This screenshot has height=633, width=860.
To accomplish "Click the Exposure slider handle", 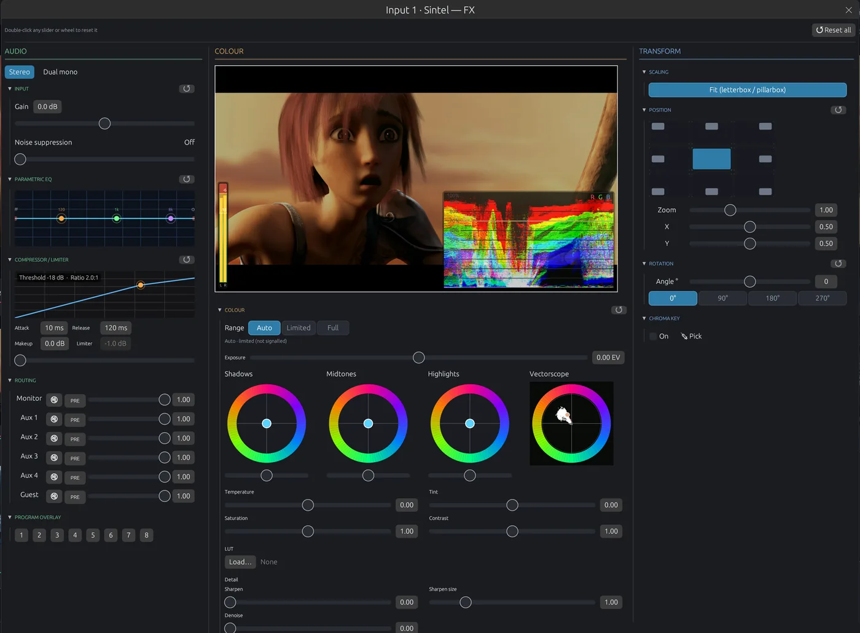I will click(x=419, y=358).
